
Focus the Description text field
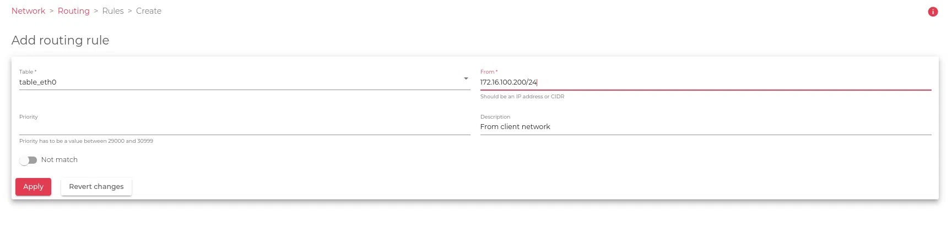tap(705, 127)
